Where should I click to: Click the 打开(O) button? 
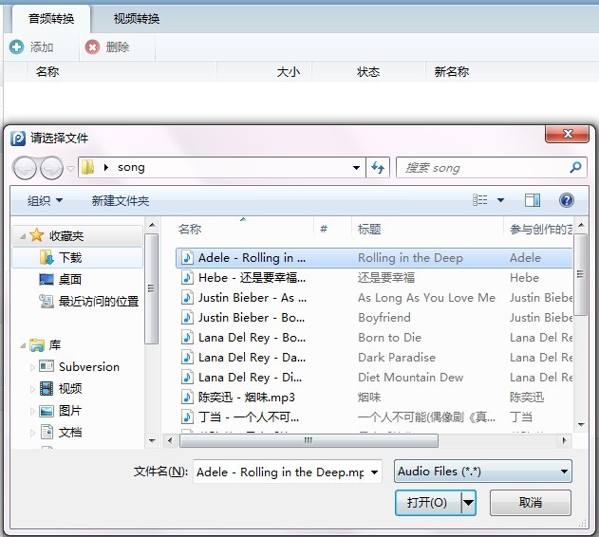point(428,503)
